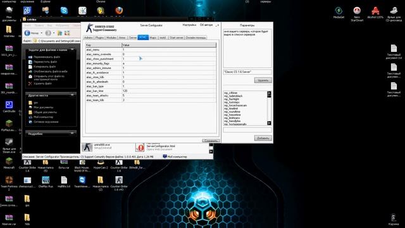Click the Сохранить button
The width and height of the screenshot is (405, 228).
click(x=211, y=141)
